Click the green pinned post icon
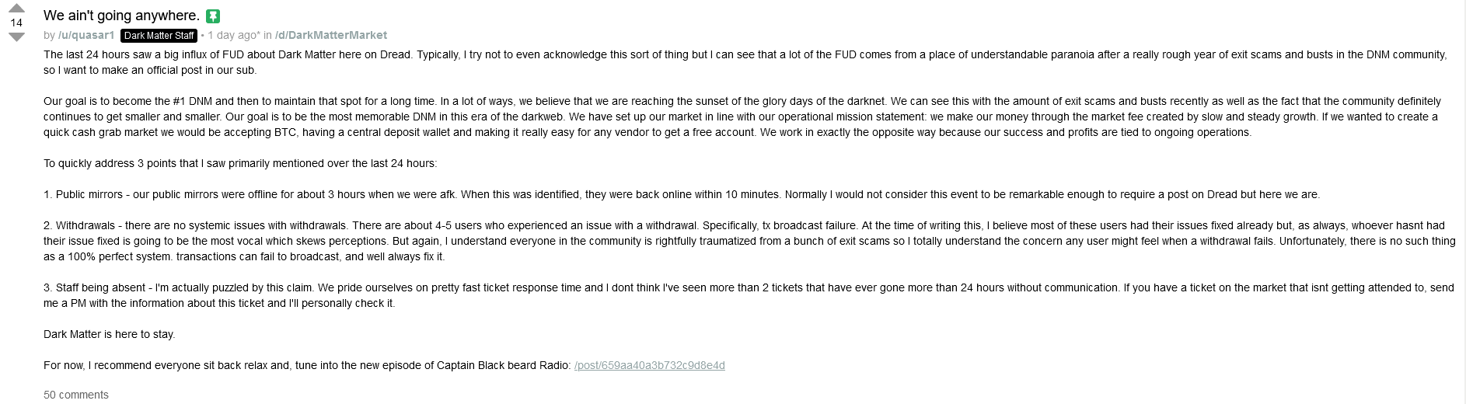The height and width of the screenshot is (404, 1466). [213, 16]
